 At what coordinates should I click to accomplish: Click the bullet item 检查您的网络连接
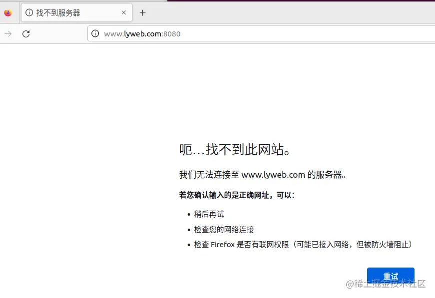pos(224,229)
